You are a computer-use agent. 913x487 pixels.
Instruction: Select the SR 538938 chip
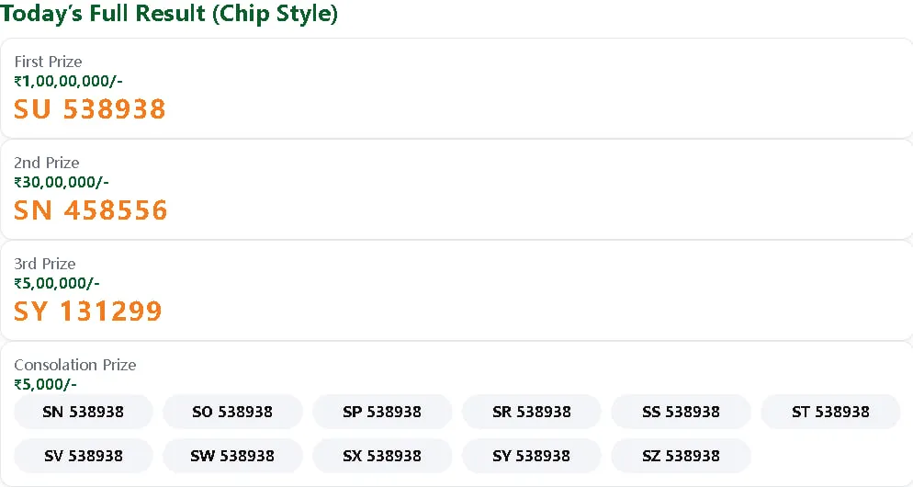point(532,412)
